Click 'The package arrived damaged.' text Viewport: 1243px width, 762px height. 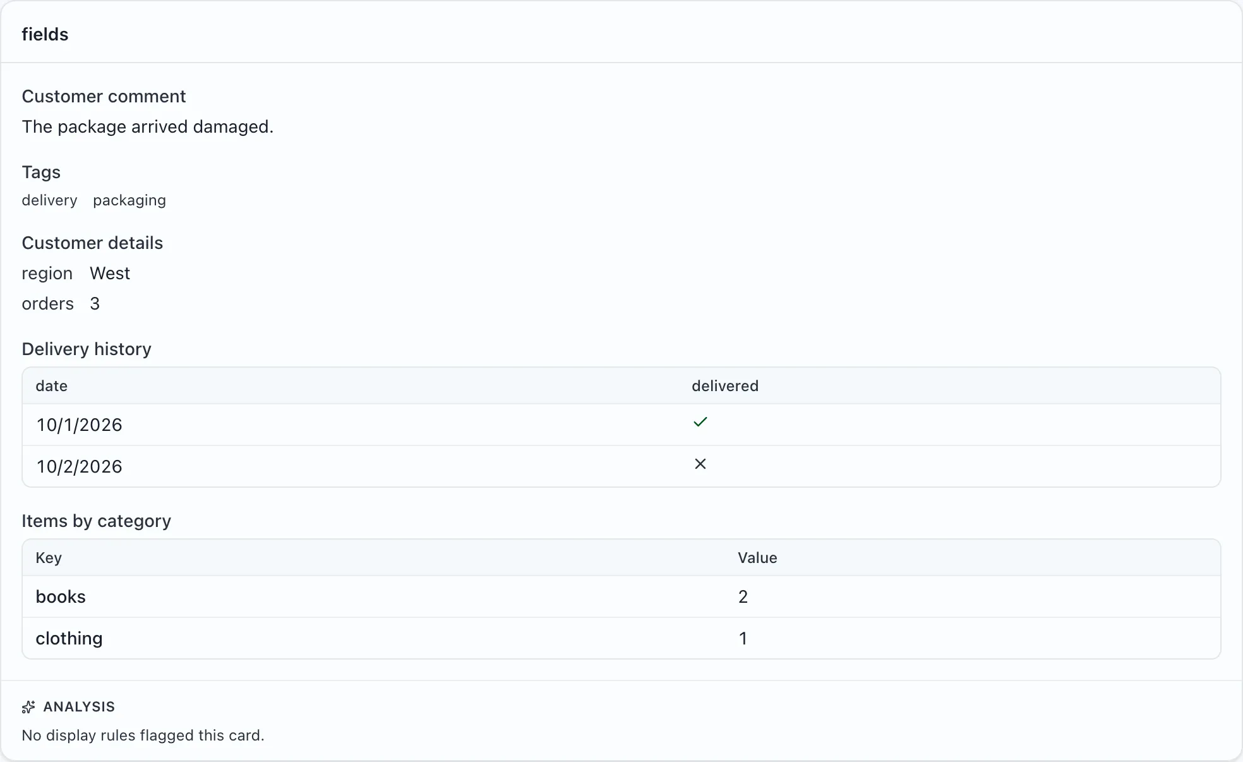(x=148, y=126)
